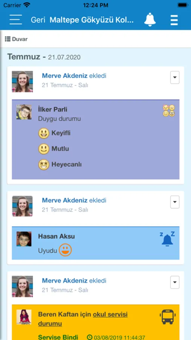Tap the Heyecanlı star-eyes emoji

[x=44, y=165]
